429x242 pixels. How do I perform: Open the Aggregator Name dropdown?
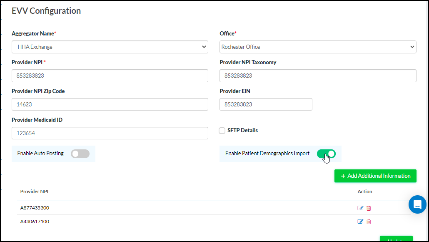110,47
